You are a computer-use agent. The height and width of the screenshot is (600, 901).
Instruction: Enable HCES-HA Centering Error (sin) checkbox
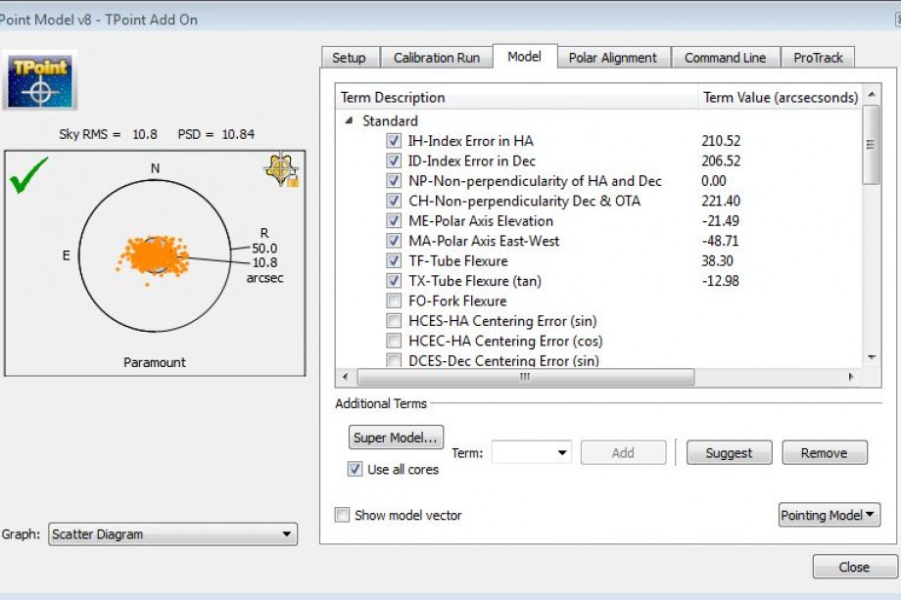tap(394, 320)
